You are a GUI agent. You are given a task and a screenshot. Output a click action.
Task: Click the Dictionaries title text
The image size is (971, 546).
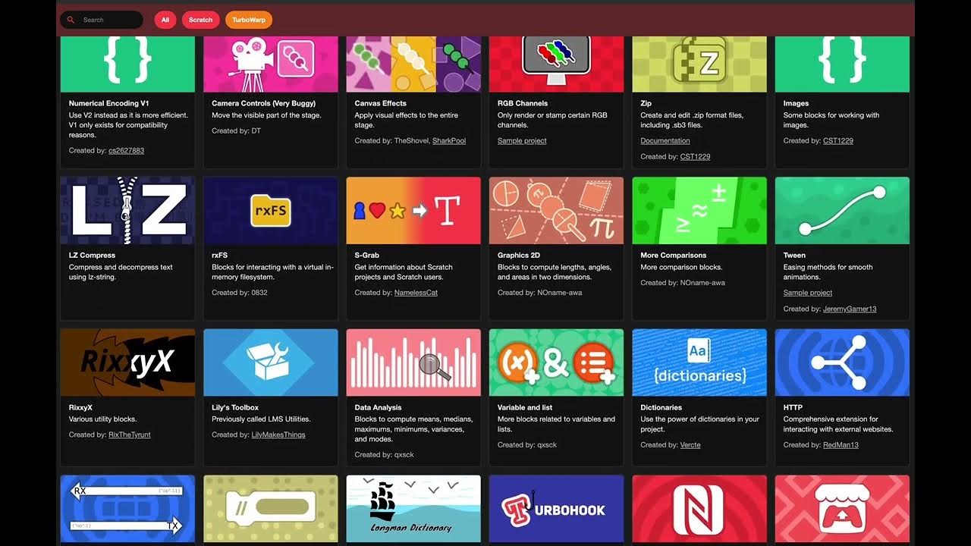coord(661,407)
